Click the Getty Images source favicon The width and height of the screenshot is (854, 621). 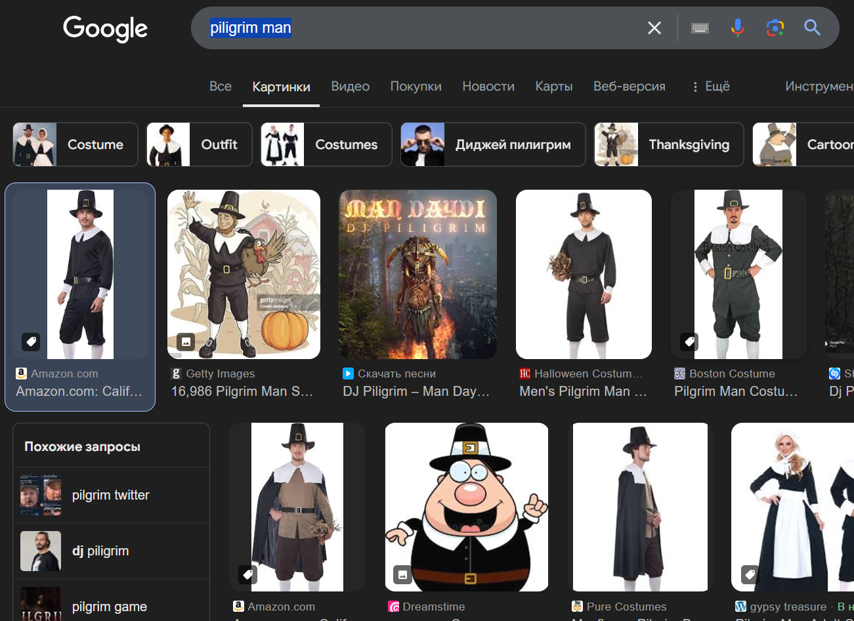(176, 374)
